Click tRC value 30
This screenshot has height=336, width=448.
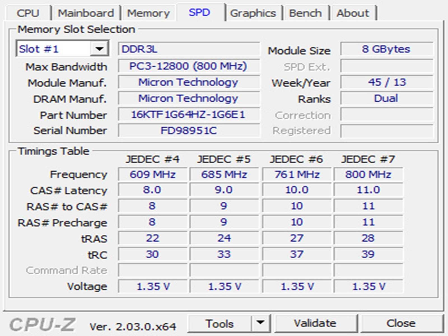coord(153,254)
